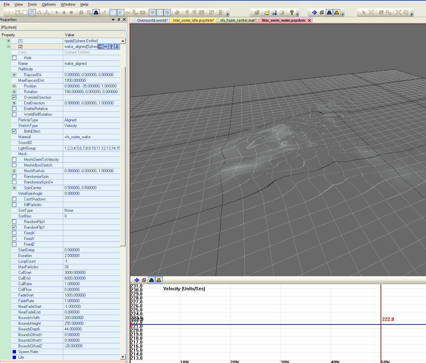Open the Properties panel dropdown arrow
Image resolution: width=426 pixels, height=363 pixels.
pyautogui.click(x=113, y=20)
